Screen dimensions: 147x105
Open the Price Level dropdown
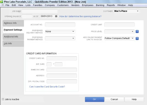(x=120, y=32)
